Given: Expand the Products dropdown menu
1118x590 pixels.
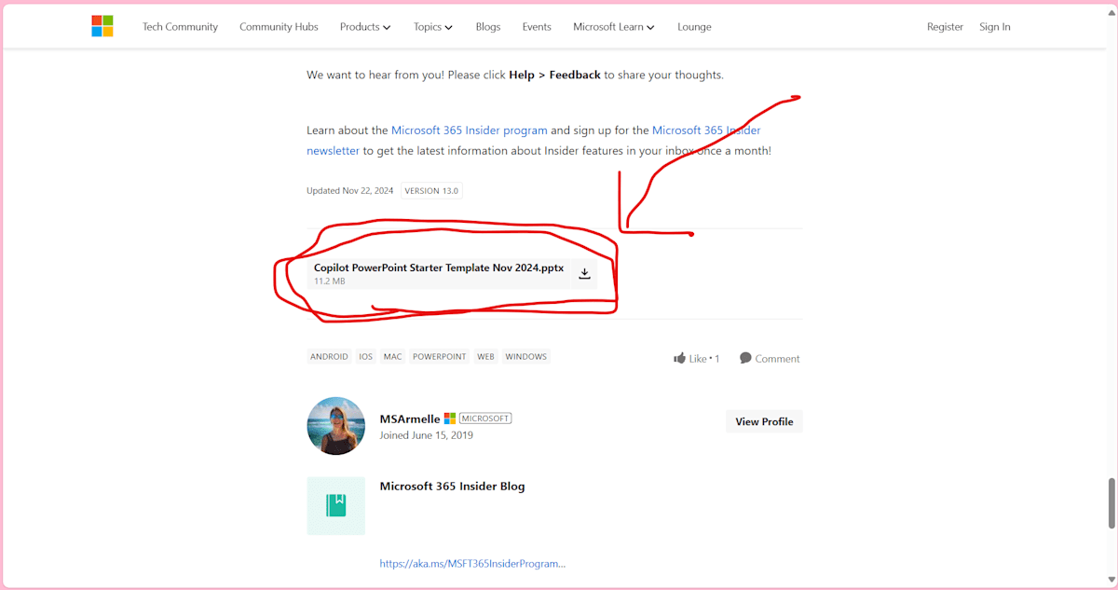Looking at the screenshot, I should tap(365, 27).
